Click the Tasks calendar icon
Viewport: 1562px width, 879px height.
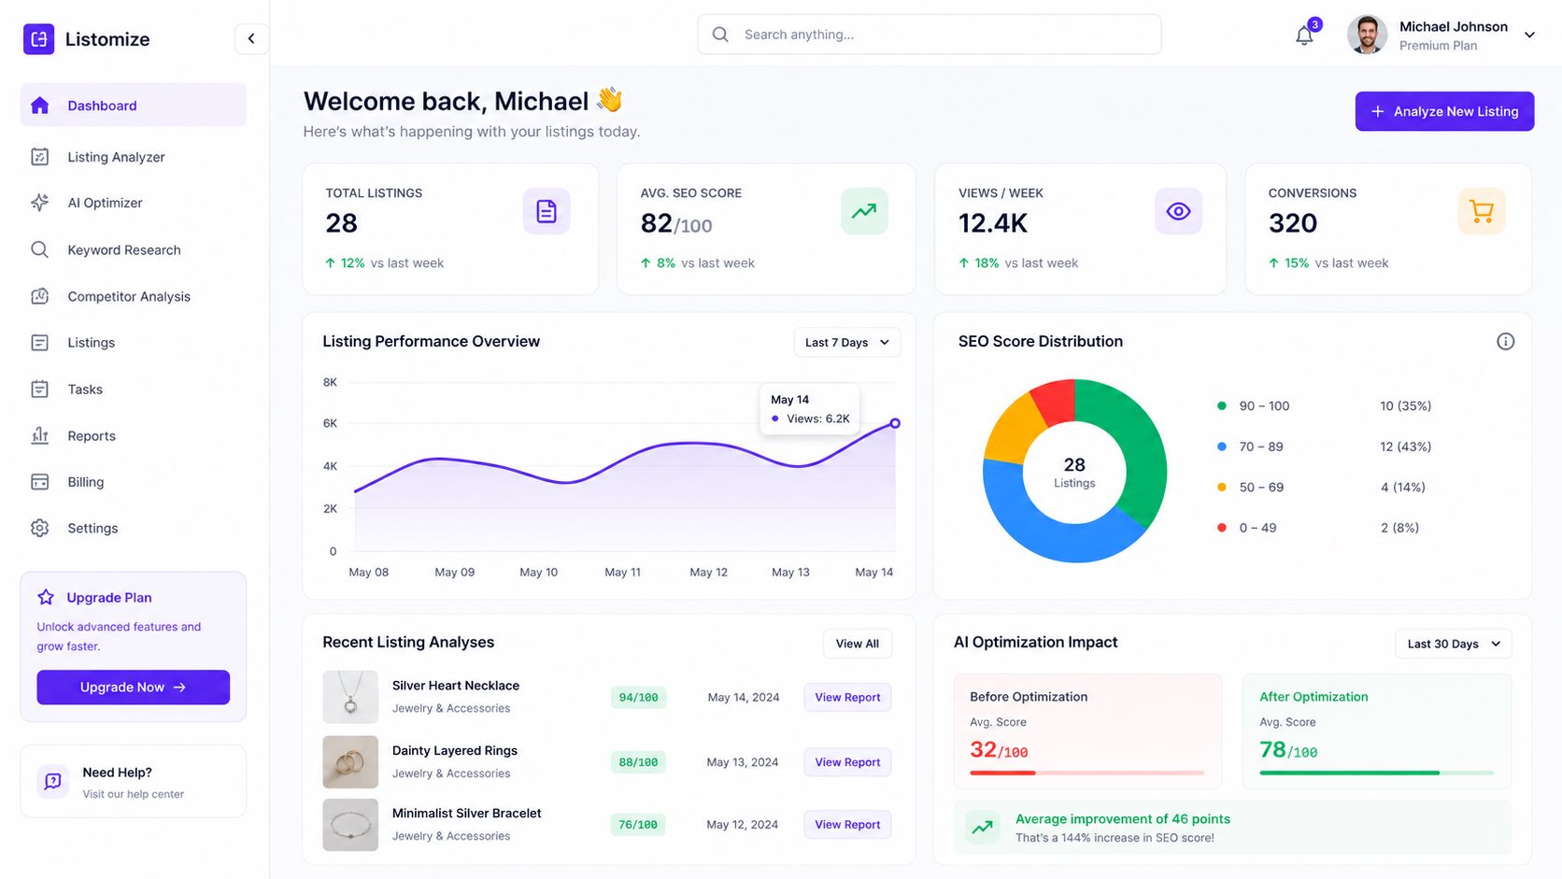(x=39, y=389)
